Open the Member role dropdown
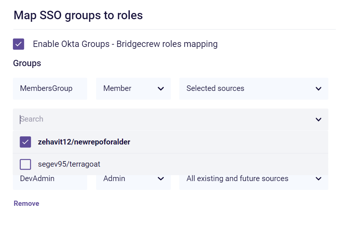The width and height of the screenshot is (350, 228). (128, 89)
